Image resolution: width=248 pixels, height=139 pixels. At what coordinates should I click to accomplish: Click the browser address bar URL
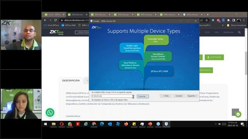click(x=77, y=20)
